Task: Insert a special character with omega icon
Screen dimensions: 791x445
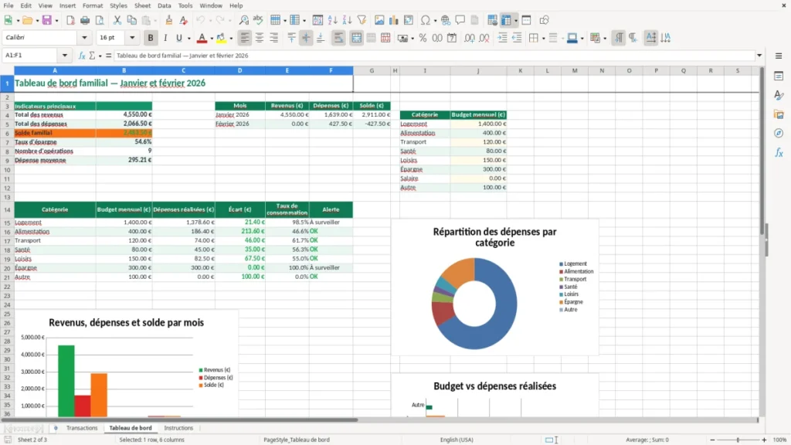Action: 426,20
